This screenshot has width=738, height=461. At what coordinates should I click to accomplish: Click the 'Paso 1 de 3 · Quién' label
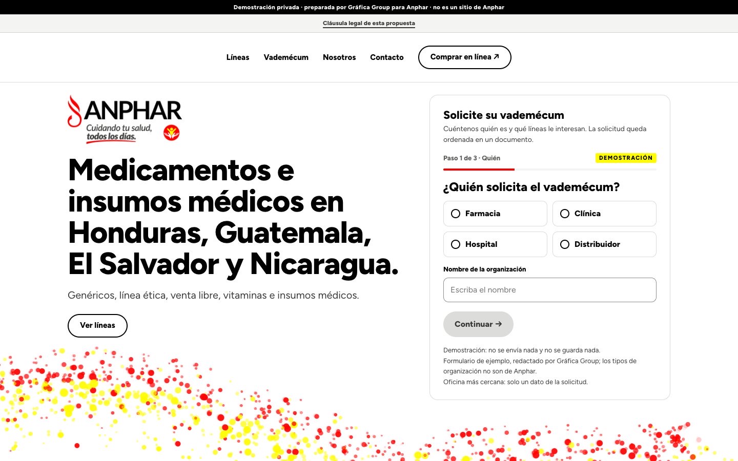(471, 158)
